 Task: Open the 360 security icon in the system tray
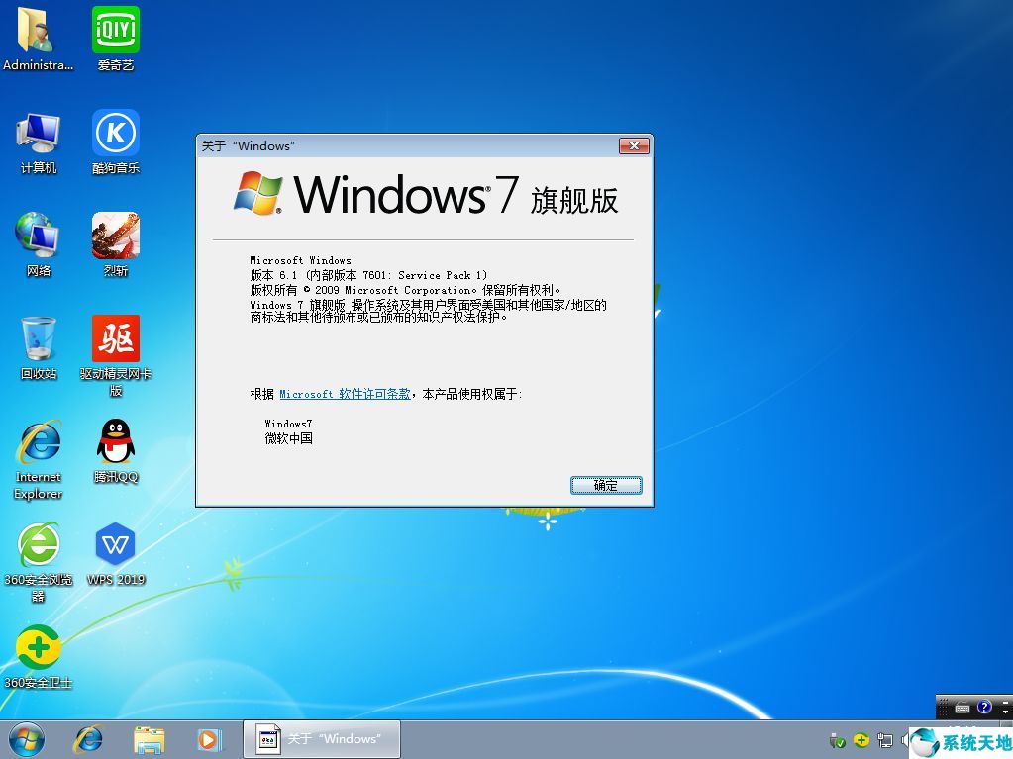[x=861, y=740]
